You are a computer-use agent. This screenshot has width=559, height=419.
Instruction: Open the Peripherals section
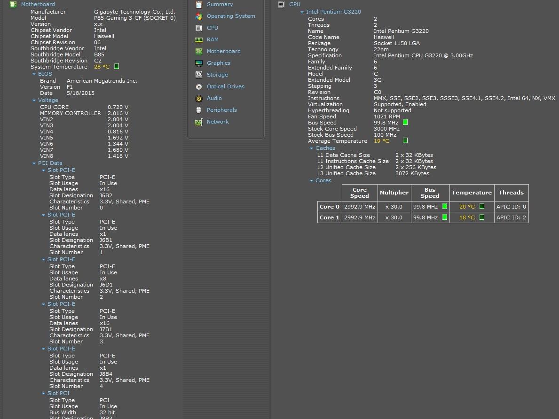(x=221, y=110)
